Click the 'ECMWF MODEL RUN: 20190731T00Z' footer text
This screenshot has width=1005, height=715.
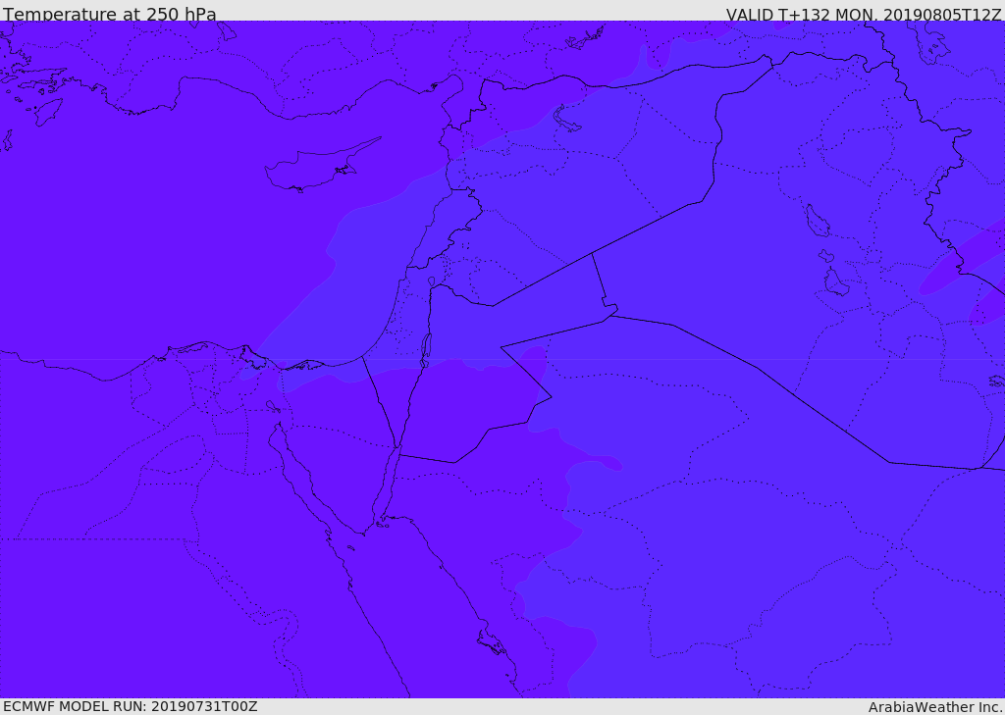[131, 706]
